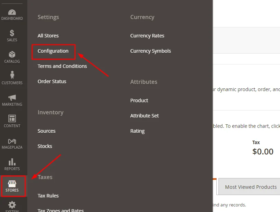Open Configuration under Settings
280x212 pixels.
tap(53, 51)
